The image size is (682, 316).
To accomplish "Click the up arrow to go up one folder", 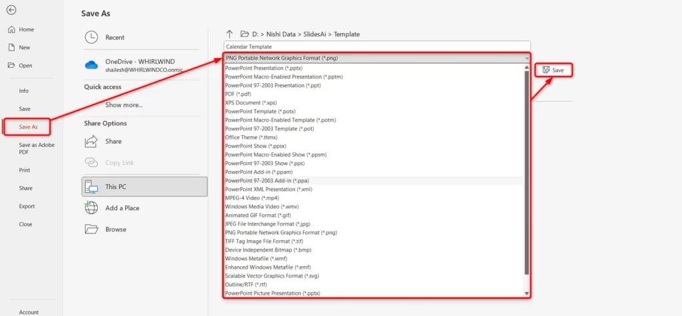I will coord(230,34).
